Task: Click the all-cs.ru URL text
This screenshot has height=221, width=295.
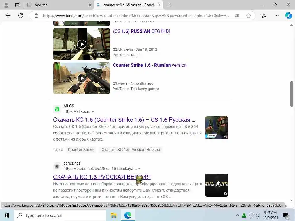Action: click(x=77, y=111)
